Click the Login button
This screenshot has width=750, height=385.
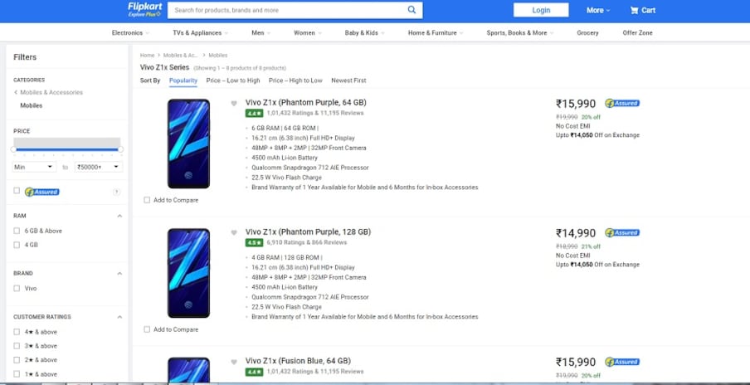541,10
